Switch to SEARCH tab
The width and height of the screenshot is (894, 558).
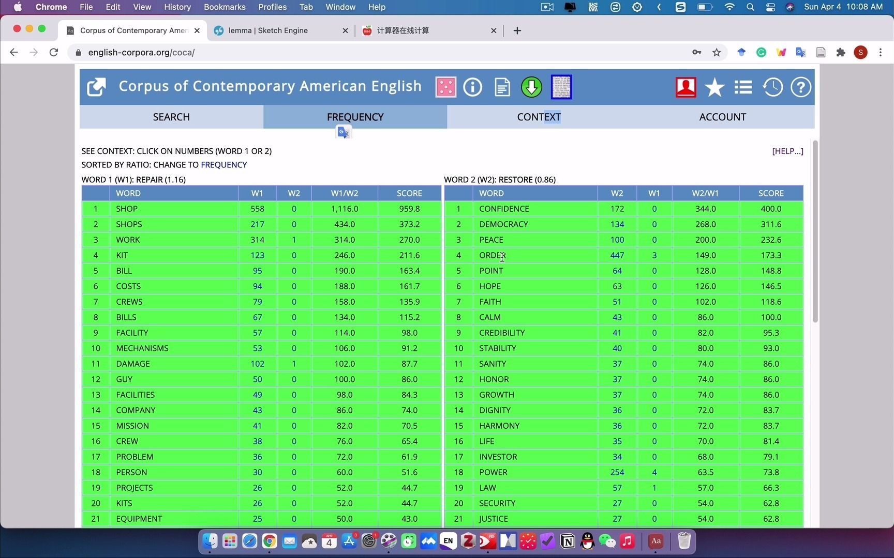[x=171, y=117]
